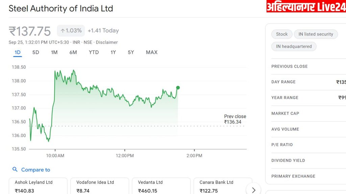Click the next arrow on stock carousel
346x194 pixels.
click(x=253, y=189)
